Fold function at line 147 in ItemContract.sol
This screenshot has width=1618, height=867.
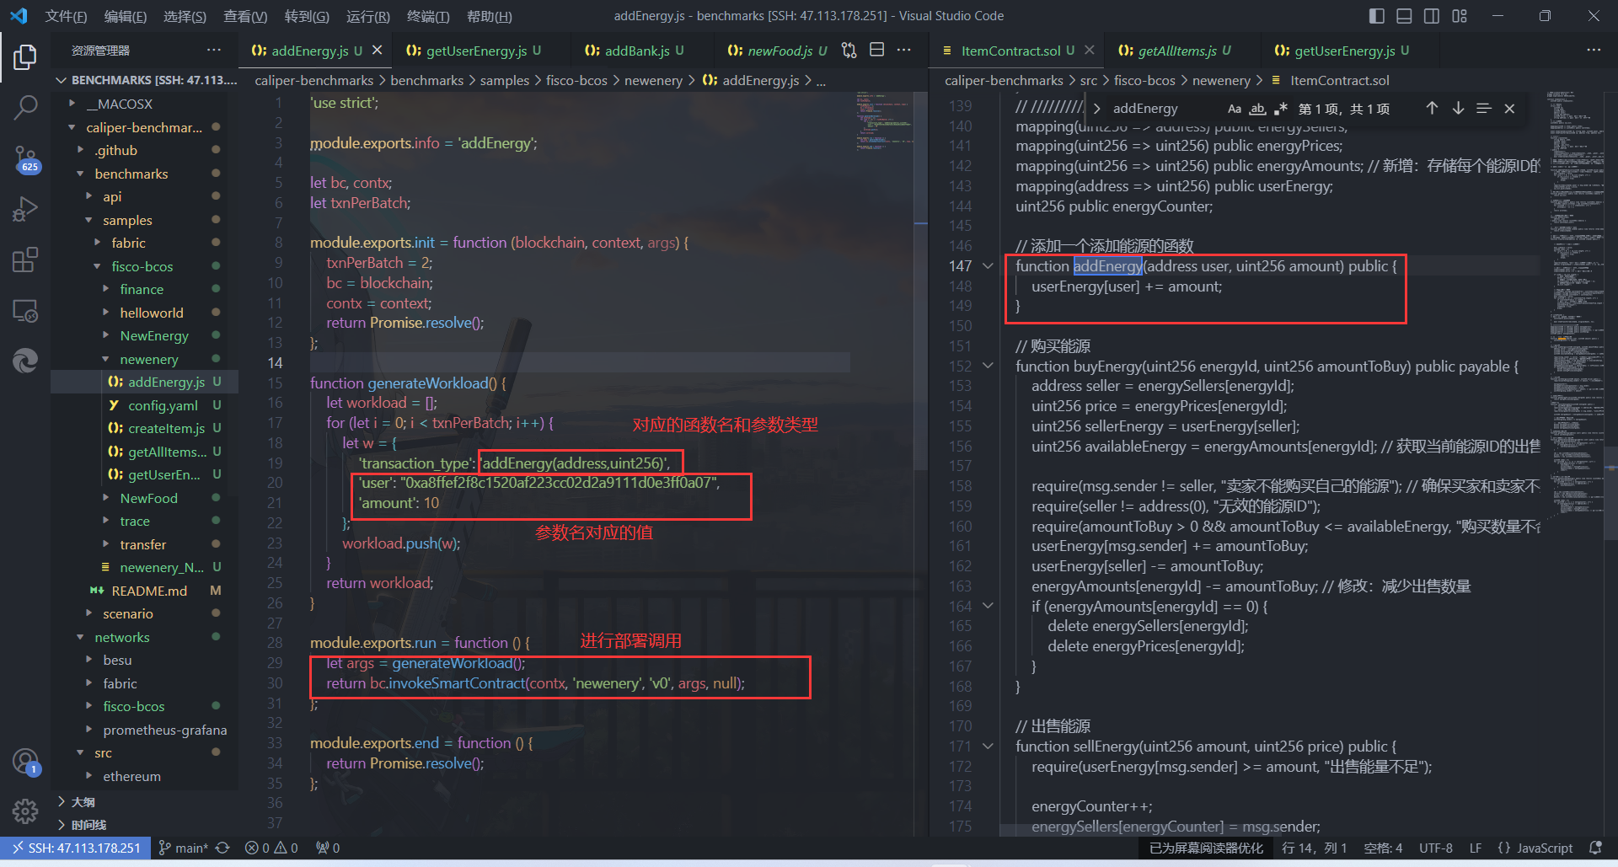click(x=988, y=266)
